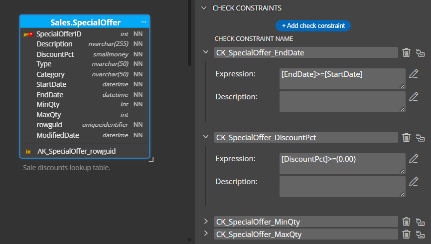Click the scroll-down arrow of the diagram pane

point(189,240)
